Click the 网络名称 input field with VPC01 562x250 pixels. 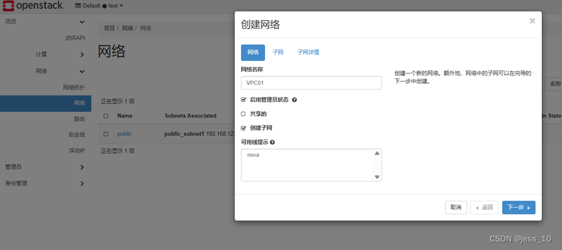311,82
